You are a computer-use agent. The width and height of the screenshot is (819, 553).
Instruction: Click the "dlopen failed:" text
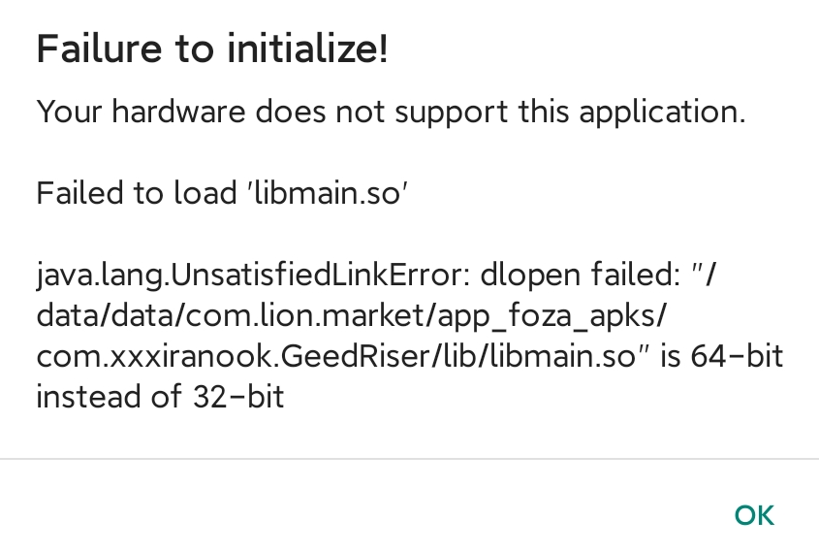578,276
